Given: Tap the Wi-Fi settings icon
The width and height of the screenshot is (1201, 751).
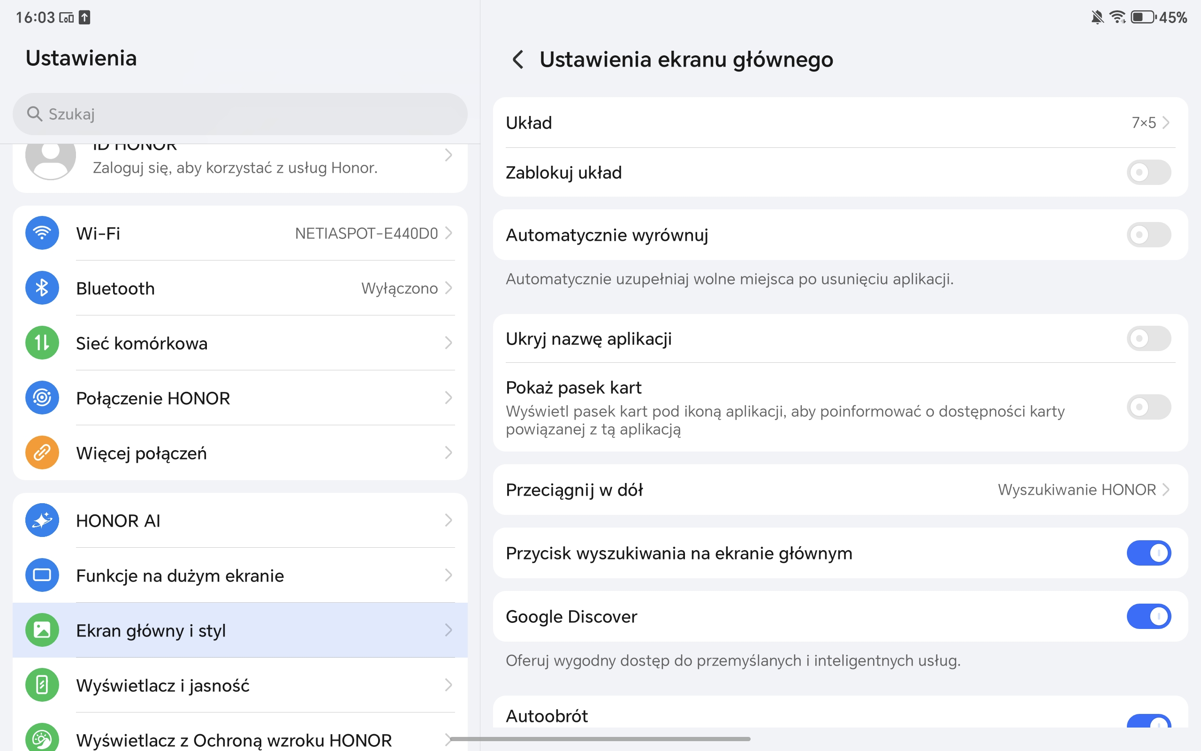Looking at the screenshot, I should click(x=42, y=233).
